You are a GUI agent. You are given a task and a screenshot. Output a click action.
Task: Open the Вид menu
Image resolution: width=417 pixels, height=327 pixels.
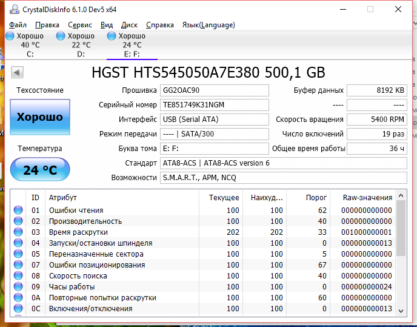pyautogui.click(x=107, y=25)
